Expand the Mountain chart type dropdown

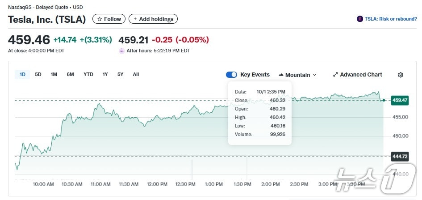tap(297, 75)
